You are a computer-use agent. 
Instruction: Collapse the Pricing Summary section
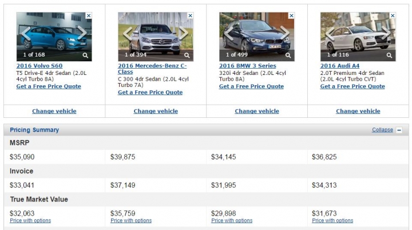pos(382,130)
